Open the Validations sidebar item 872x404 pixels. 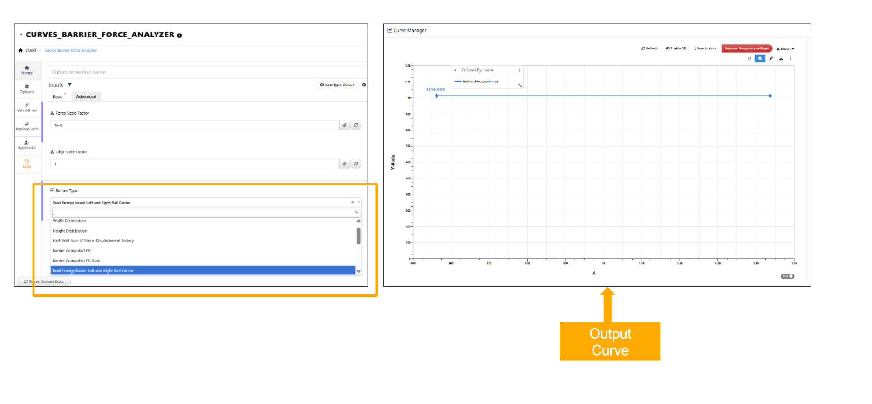coord(27,107)
